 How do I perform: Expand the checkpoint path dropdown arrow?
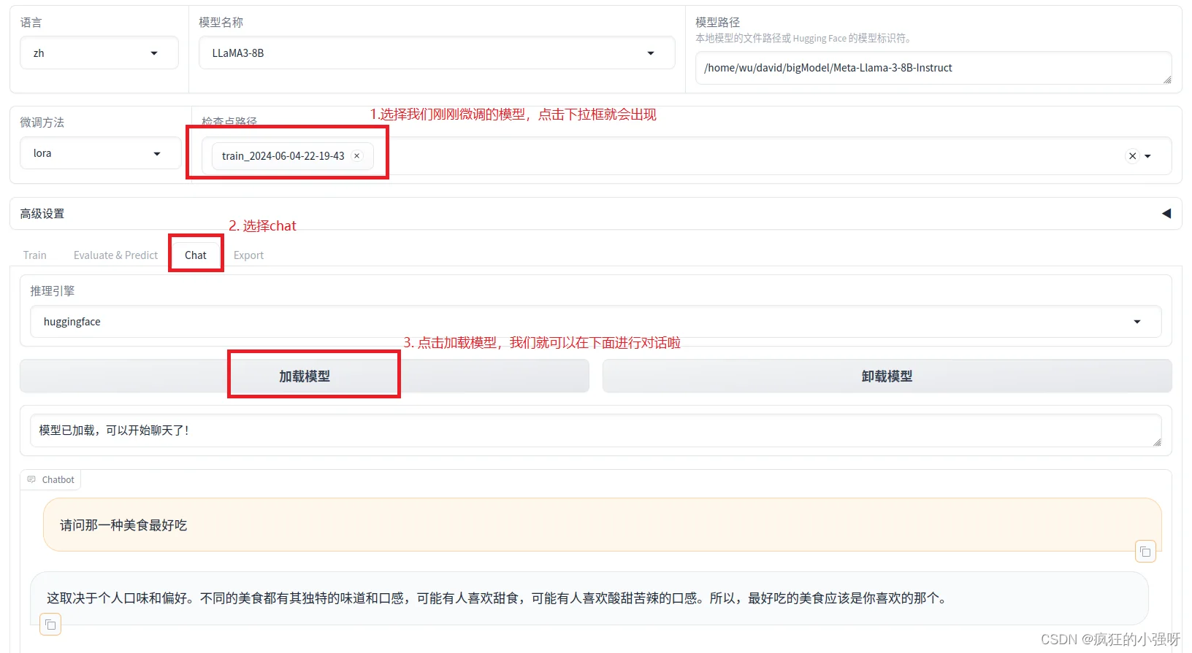pyautogui.click(x=1148, y=156)
